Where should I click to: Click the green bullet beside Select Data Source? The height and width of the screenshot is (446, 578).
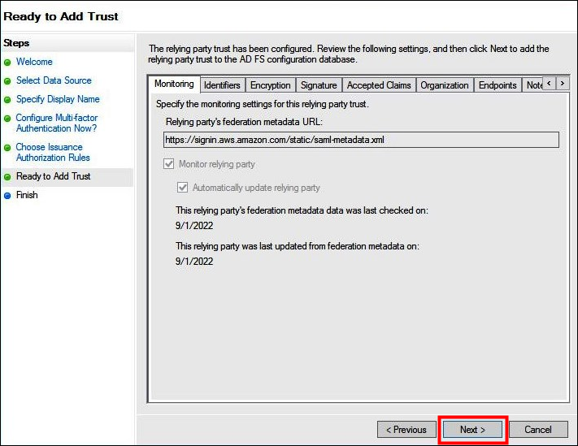point(7,81)
